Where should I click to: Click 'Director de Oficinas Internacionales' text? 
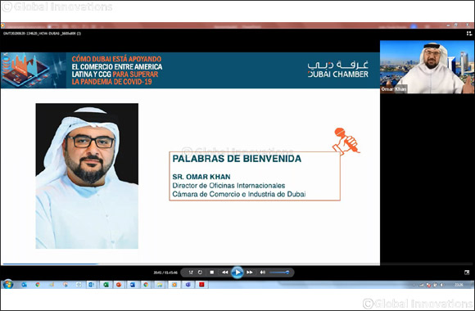point(228,185)
